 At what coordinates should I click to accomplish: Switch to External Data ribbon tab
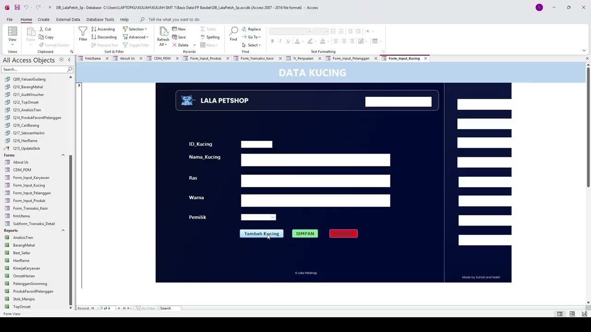click(x=68, y=19)
